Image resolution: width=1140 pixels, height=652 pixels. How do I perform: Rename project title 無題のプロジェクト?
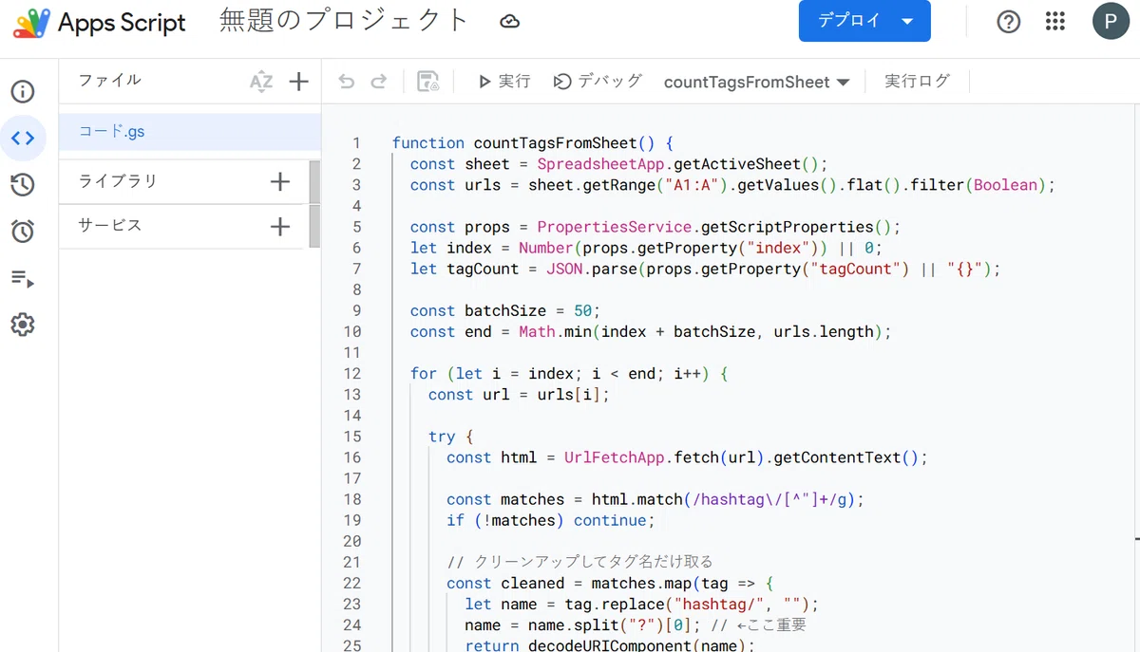click(345, 21)
